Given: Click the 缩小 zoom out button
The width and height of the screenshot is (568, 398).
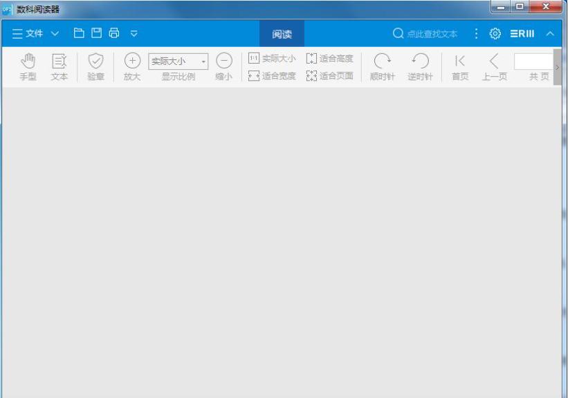Looking at the screenshot, I should [224, 67].
